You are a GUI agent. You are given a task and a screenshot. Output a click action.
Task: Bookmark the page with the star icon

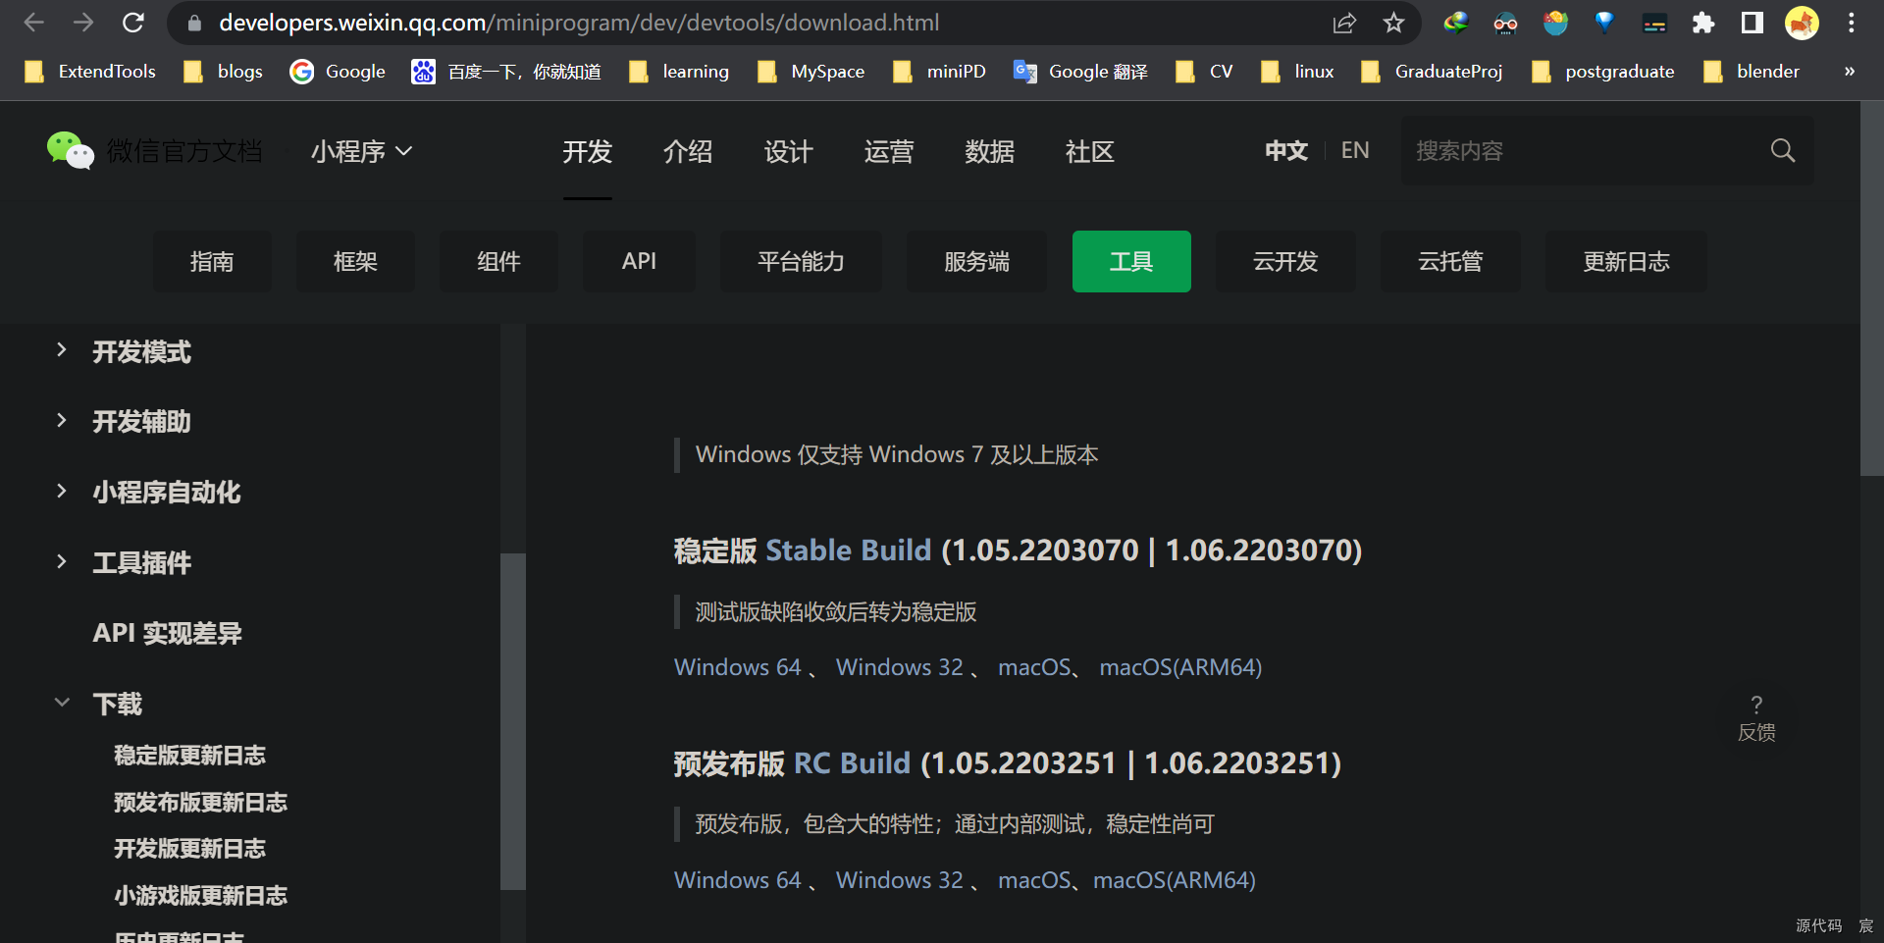pos(1393,23)
